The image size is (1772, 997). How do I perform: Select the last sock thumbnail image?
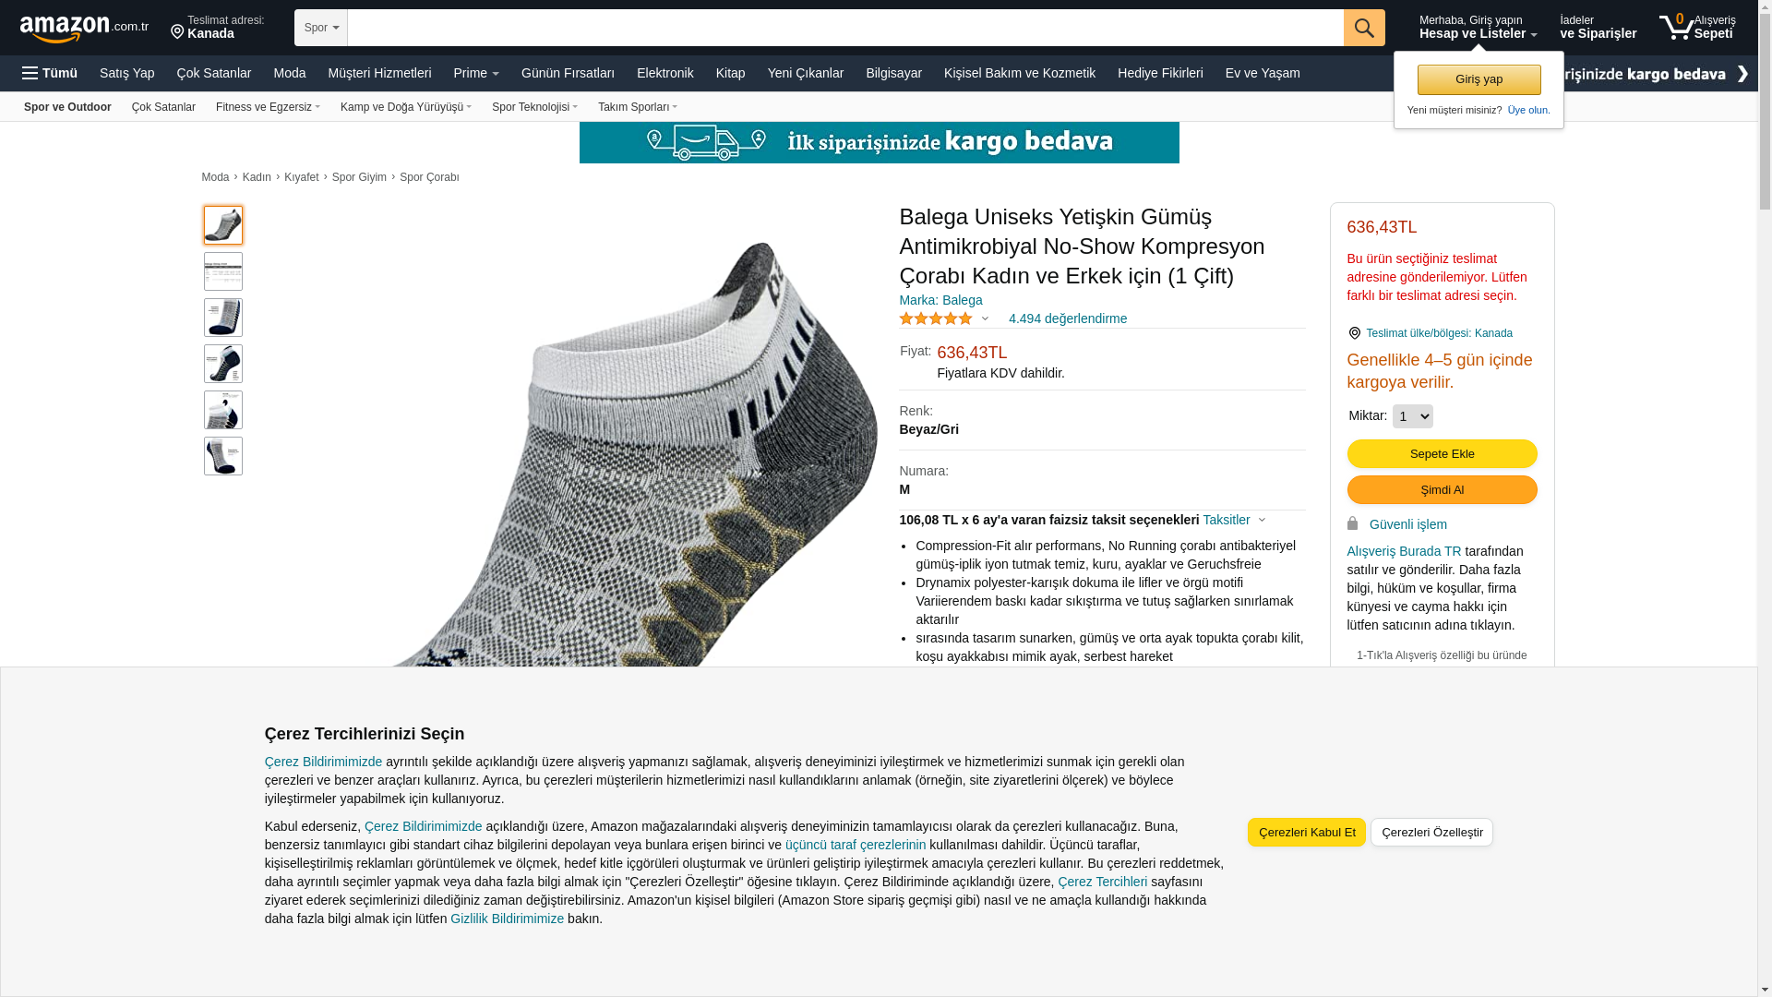(x=223, y=456)
